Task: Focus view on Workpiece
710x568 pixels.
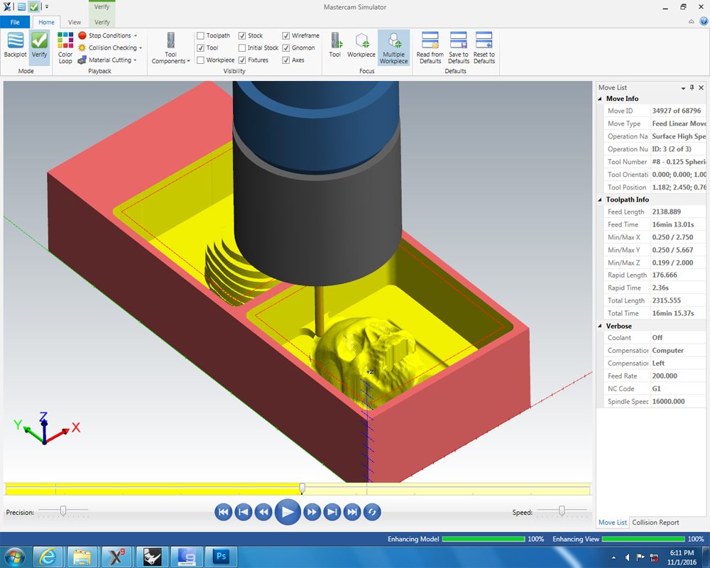Action: tap(361, 45)
